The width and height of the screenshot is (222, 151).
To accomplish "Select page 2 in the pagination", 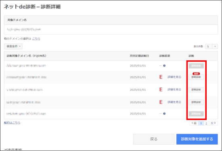I will point(206,123).
